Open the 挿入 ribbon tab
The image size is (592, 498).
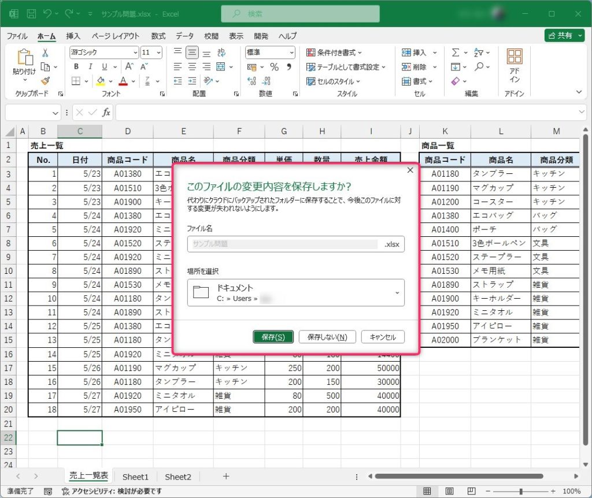pos(73,36)
